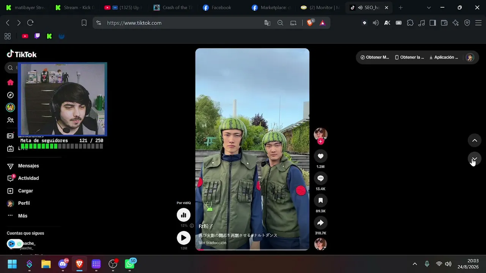
Task: Switch to the Crash of the Ti tab
Action: (173, 8)
